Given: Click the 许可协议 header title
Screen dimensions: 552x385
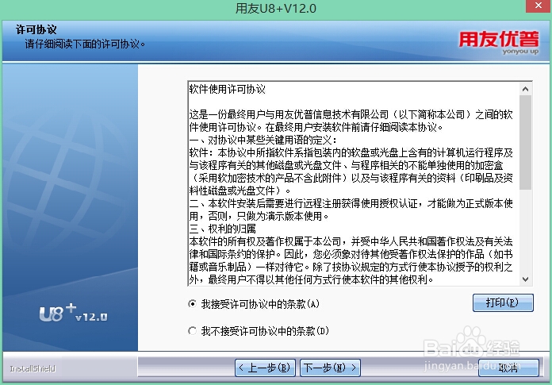Looking at the screenshot, I should (x=36, y=29).
